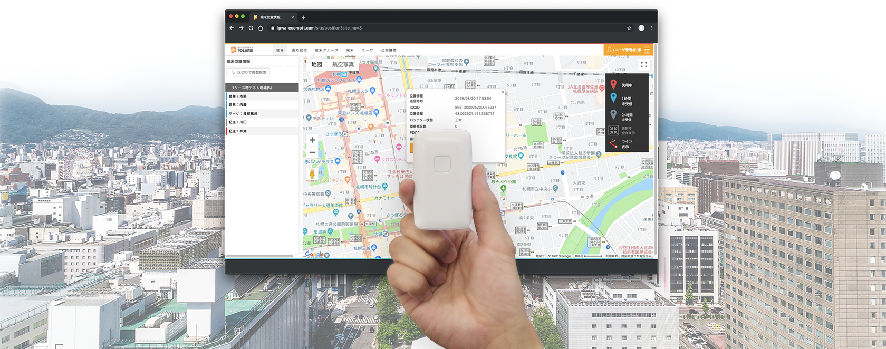
Task: Click the 端末位置情報 sidebar heading
Action: [x=239, y=62]
